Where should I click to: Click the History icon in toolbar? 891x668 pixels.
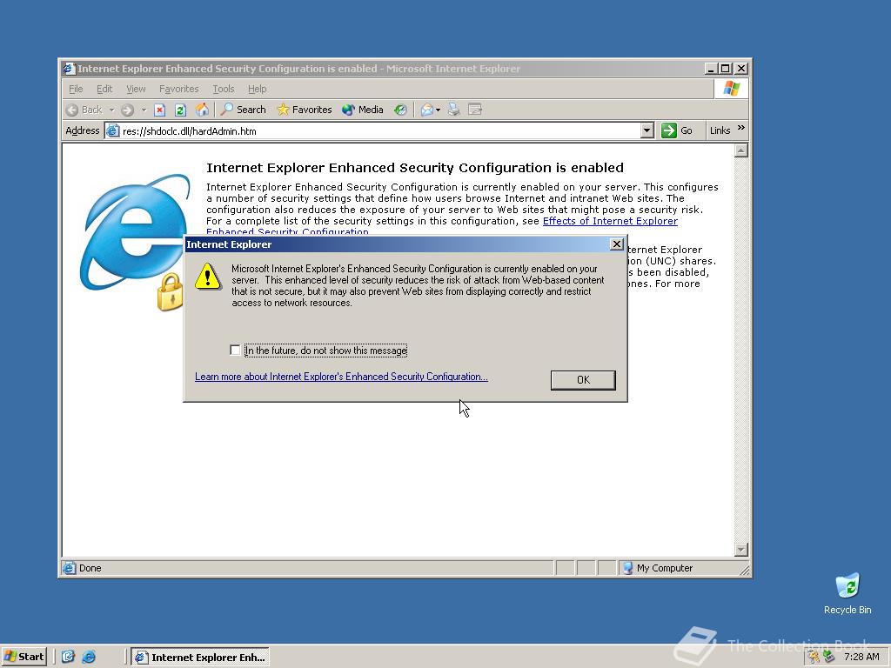pyautogui.click(x=400, y=110)
